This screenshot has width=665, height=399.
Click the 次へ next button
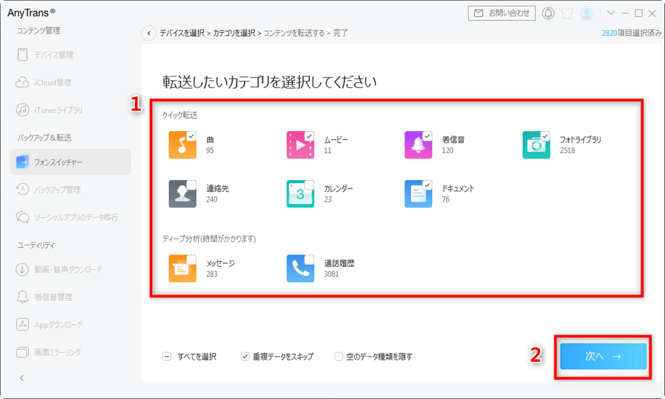coord(603,357)
